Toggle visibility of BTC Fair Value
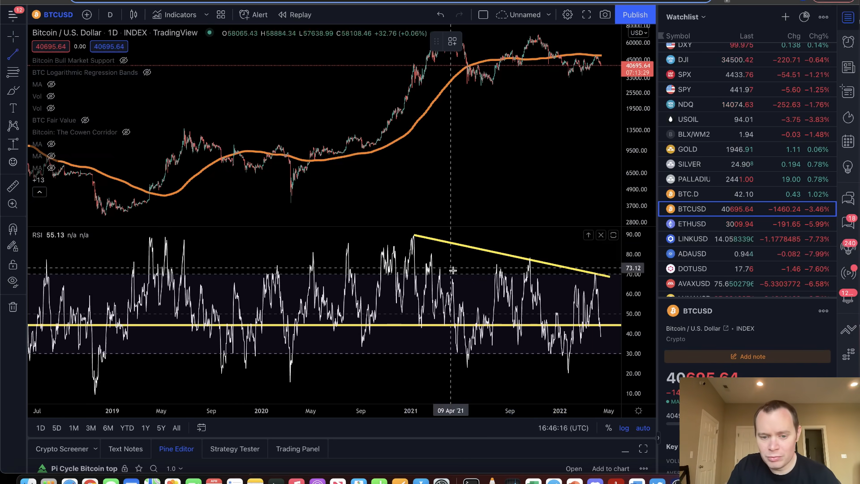 pyautogui.click(x=85, y=120)
